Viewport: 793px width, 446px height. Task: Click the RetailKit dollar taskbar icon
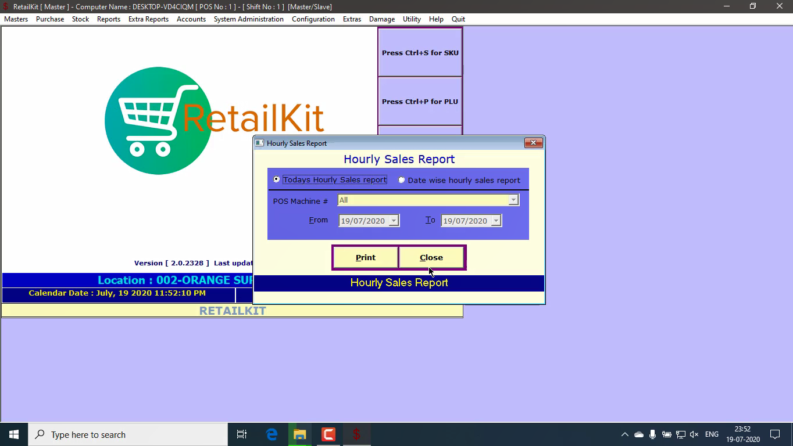(357, 434)
